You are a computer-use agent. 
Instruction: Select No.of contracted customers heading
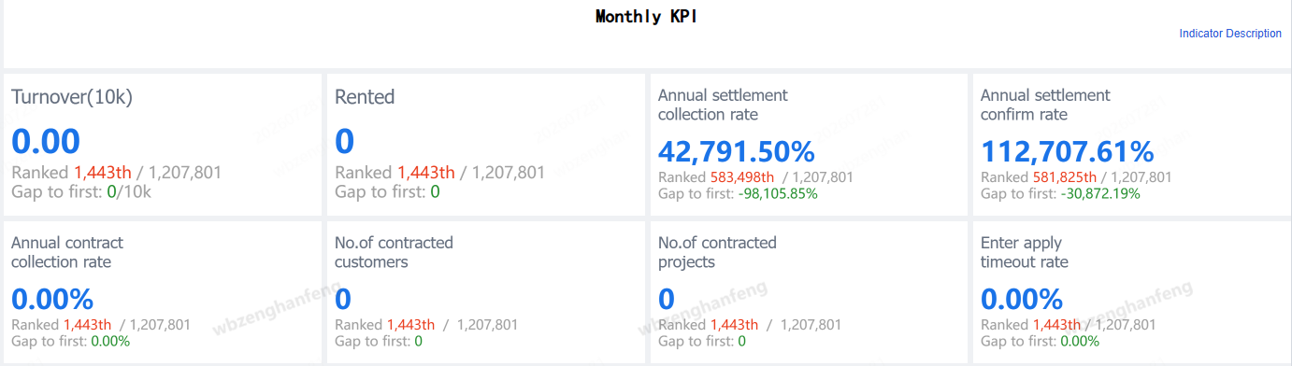(394, 252)
